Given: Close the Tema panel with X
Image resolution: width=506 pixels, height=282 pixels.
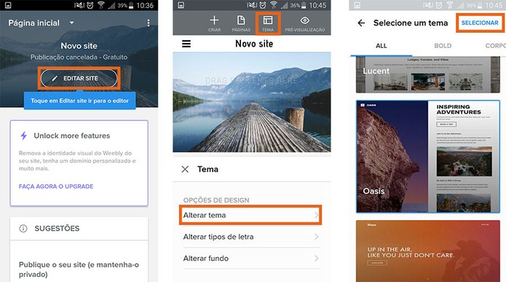Looking at the screenshot, I should (185, 169).
